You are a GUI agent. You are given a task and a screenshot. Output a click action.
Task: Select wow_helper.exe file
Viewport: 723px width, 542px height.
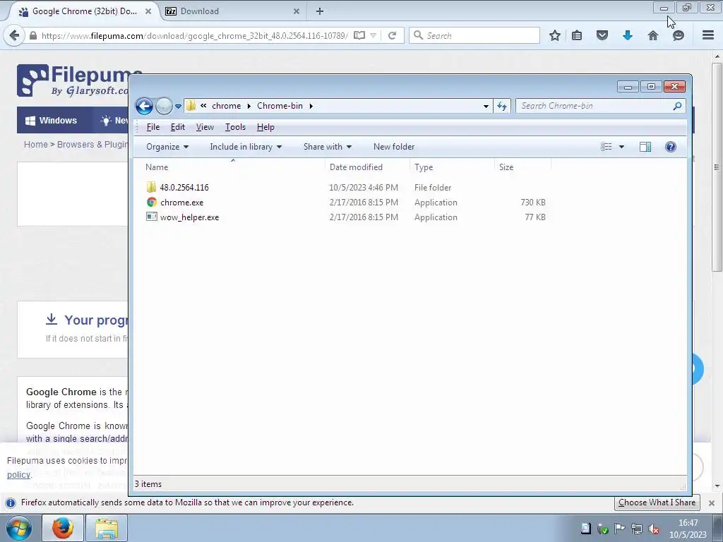pyautogui.click(x=189, y=217)
